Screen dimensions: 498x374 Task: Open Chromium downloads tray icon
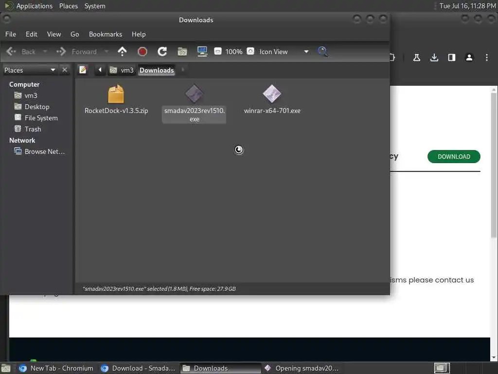[434, 57]
